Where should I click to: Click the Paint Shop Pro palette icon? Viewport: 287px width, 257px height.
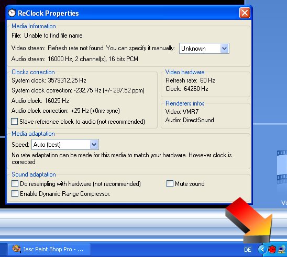16,249
